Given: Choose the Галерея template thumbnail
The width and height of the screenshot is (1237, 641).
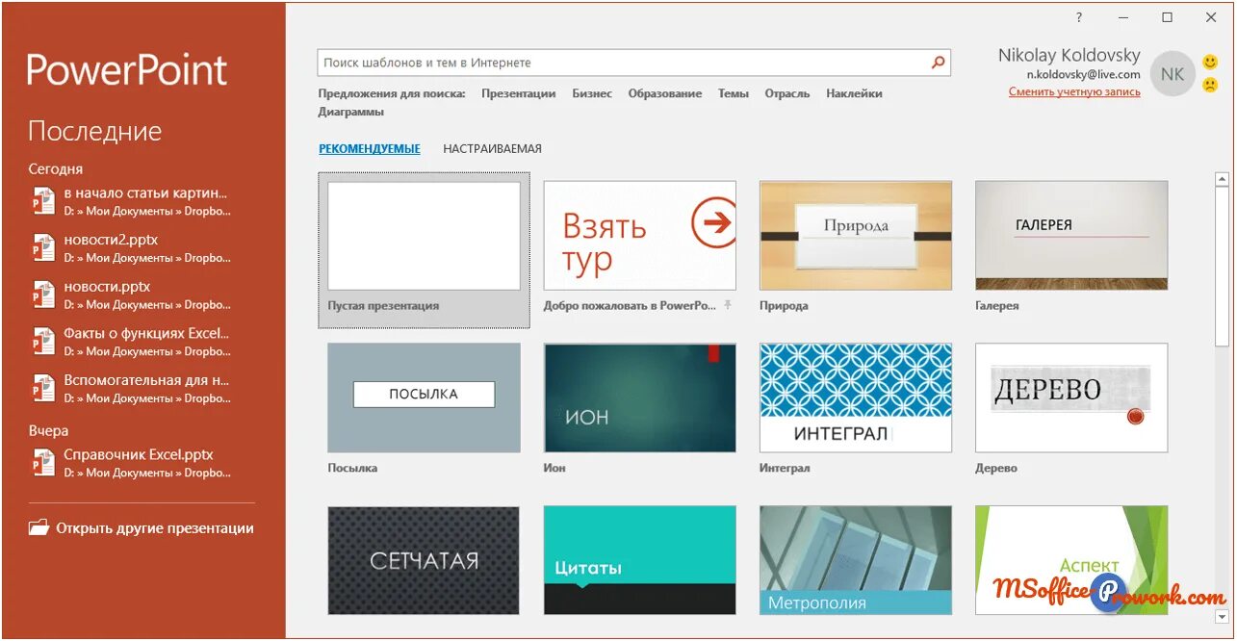Looking at the screenshot, I should click(x=1071, y=236).
